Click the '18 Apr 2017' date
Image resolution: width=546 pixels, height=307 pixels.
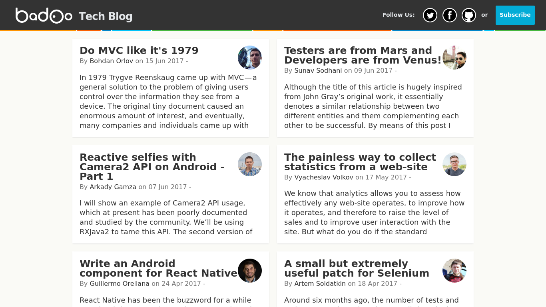tap(377, 284)
